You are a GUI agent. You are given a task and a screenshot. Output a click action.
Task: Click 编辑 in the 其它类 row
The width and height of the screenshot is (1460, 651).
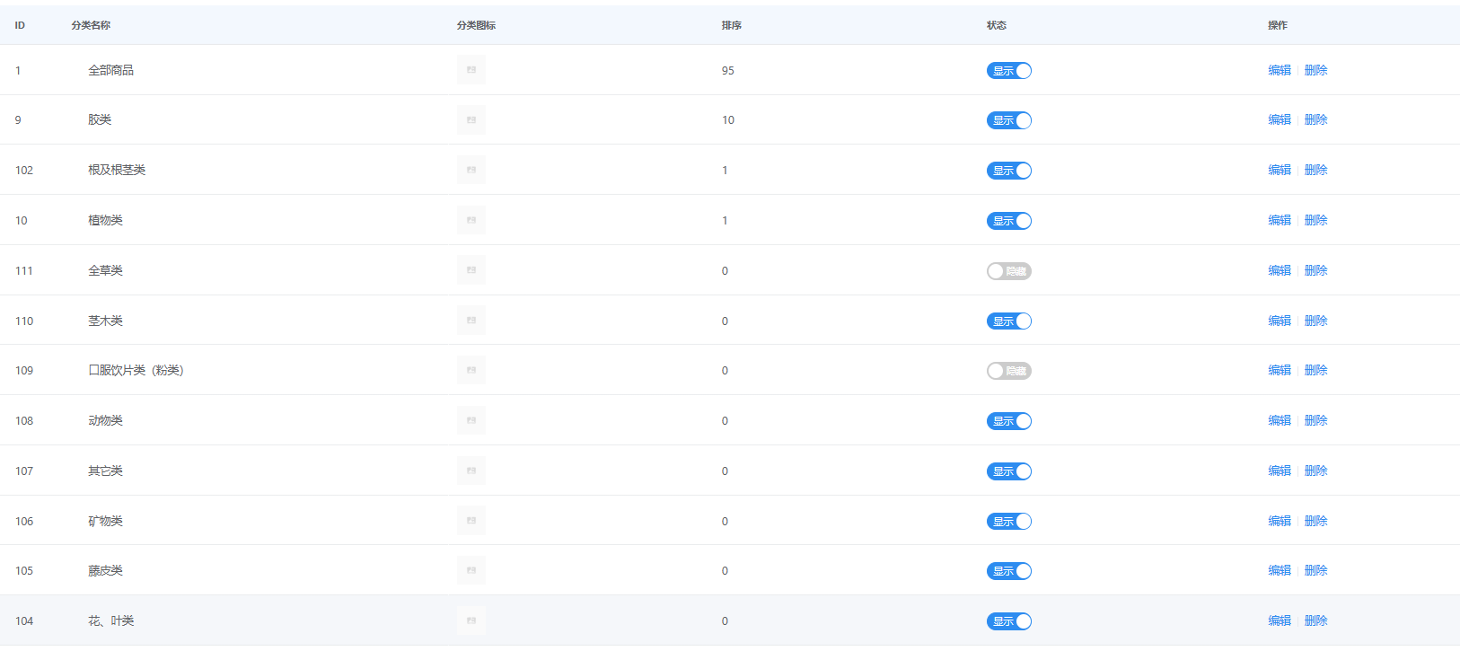tap(1280, 471)
